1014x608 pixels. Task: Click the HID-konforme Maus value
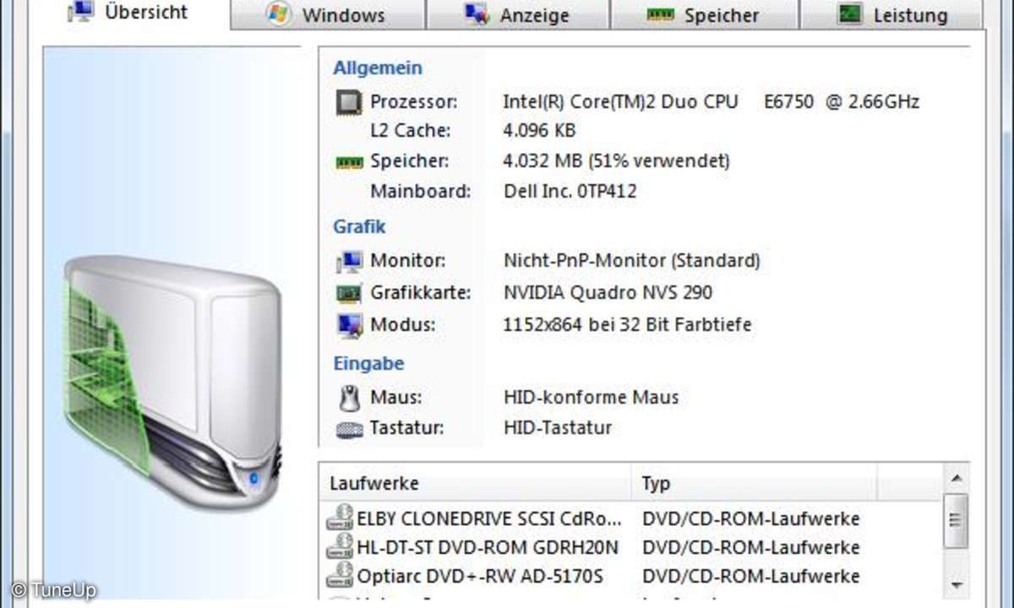591,397
